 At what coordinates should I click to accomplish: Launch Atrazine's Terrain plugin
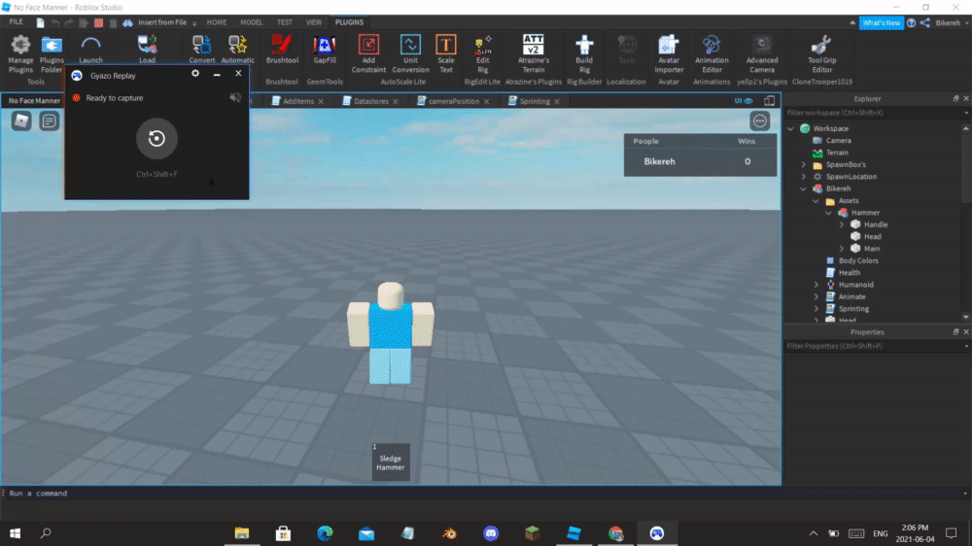coord(533,53)
